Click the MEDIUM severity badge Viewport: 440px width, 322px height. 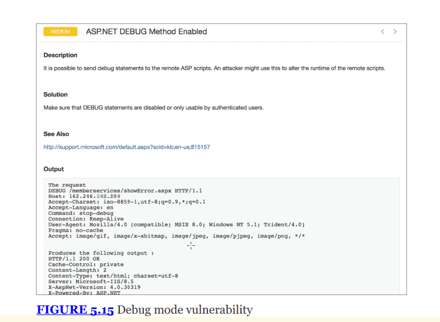coord(61,32)
